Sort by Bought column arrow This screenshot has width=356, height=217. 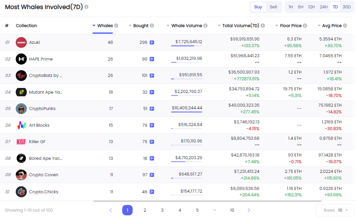click(x=130, y=26)
